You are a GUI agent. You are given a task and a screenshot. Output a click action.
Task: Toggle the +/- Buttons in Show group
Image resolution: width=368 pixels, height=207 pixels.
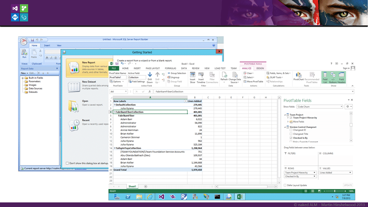(x=333, y=78)
